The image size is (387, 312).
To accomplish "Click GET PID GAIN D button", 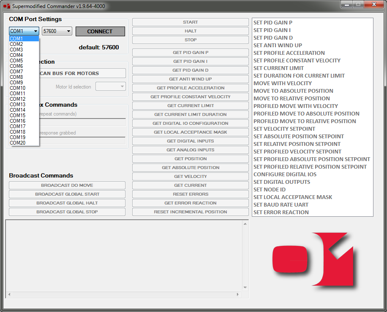I will 190,70.
